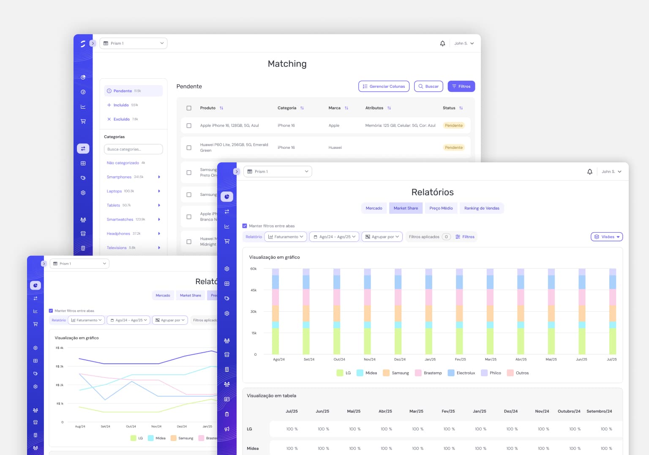Screen dimensions: 649x455
Task: Click the Filtros button in the Matching window
Action: point(461,86)
